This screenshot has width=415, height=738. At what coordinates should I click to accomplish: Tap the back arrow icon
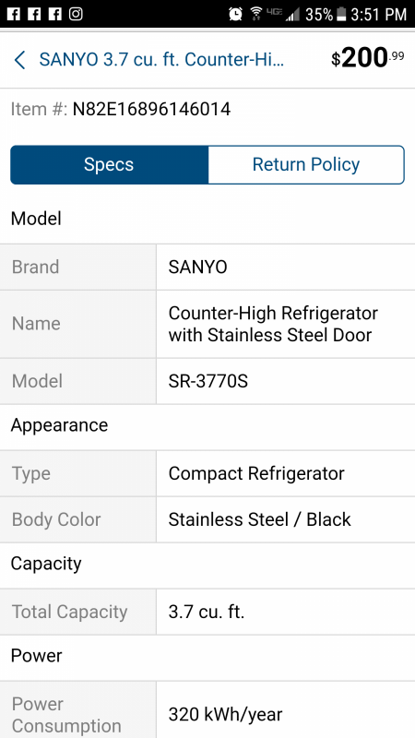(19, 60)
